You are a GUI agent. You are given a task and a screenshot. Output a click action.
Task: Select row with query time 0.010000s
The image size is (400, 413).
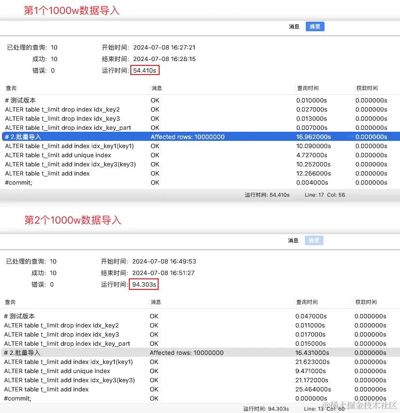tap(201, 100)
